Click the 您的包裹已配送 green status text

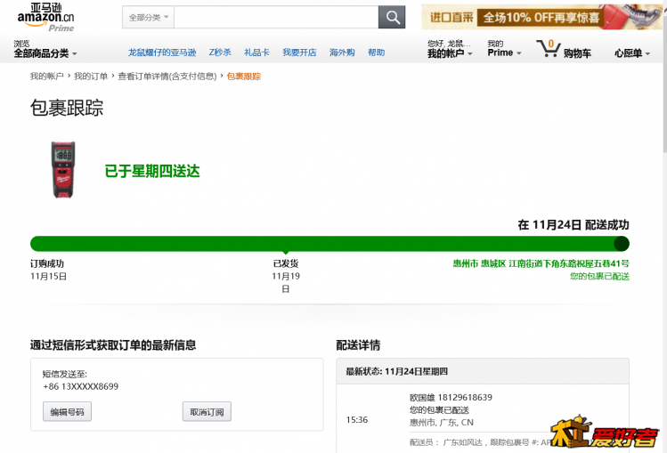(x=600, y=276)
